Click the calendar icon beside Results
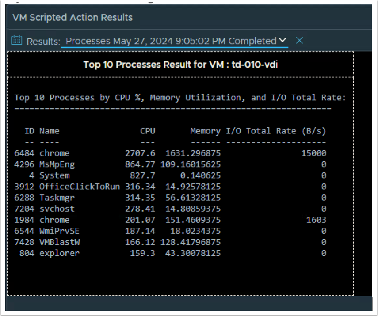The width and height of the screenshot is (378, 316). [x=17, y=41]
